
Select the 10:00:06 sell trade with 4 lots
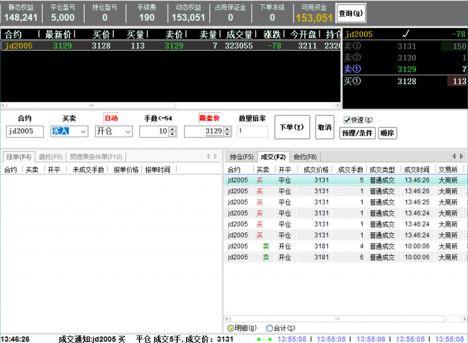pos(346,246)
